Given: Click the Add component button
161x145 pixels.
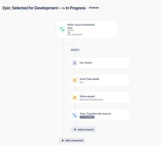Looking at the screenshot, I should pyautogui.click(x=72, y=141).
